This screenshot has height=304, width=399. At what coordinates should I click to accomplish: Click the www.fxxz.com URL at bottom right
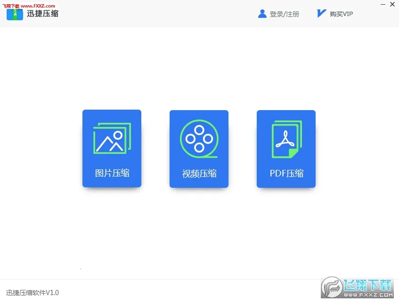(x=367, y=295)
